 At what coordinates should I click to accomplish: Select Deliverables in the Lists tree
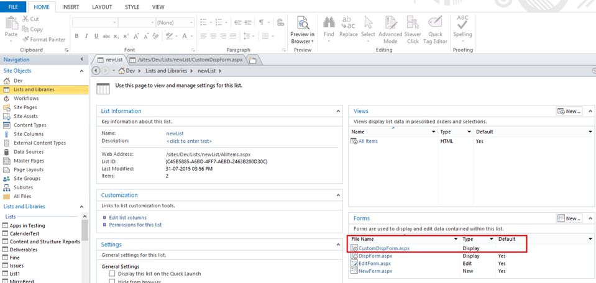23,249
